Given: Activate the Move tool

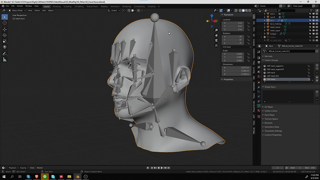Looking at the screenshot, I should click(5, 29).
